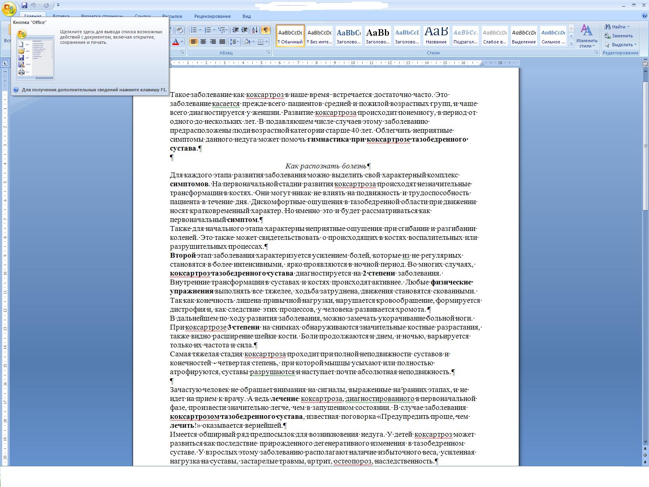Open select browse object button

pyautogui.click(x=645, y=455)
